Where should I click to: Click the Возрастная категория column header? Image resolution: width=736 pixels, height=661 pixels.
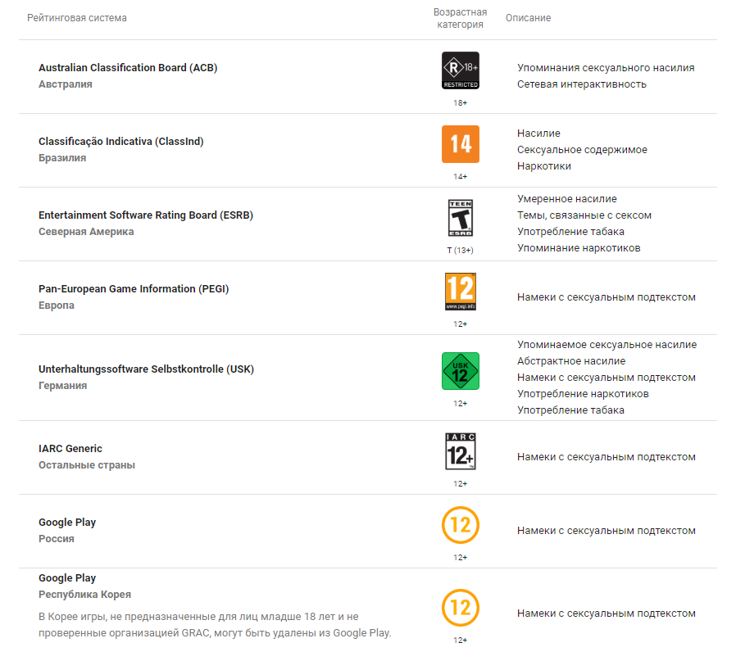(460, 18)
